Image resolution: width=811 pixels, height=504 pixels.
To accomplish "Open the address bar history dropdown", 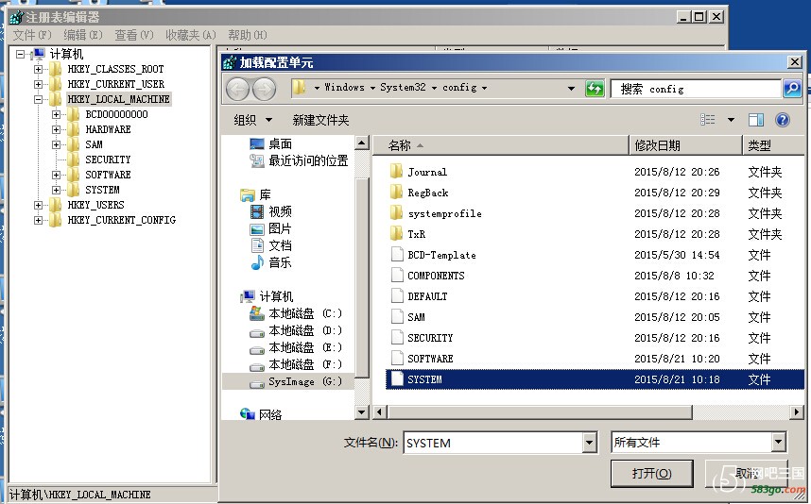I will click(571, 89).
